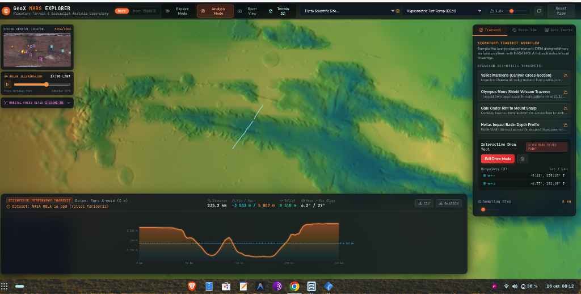
Task: Click WP 1 pin icon
Action: [x=485, y=176]
